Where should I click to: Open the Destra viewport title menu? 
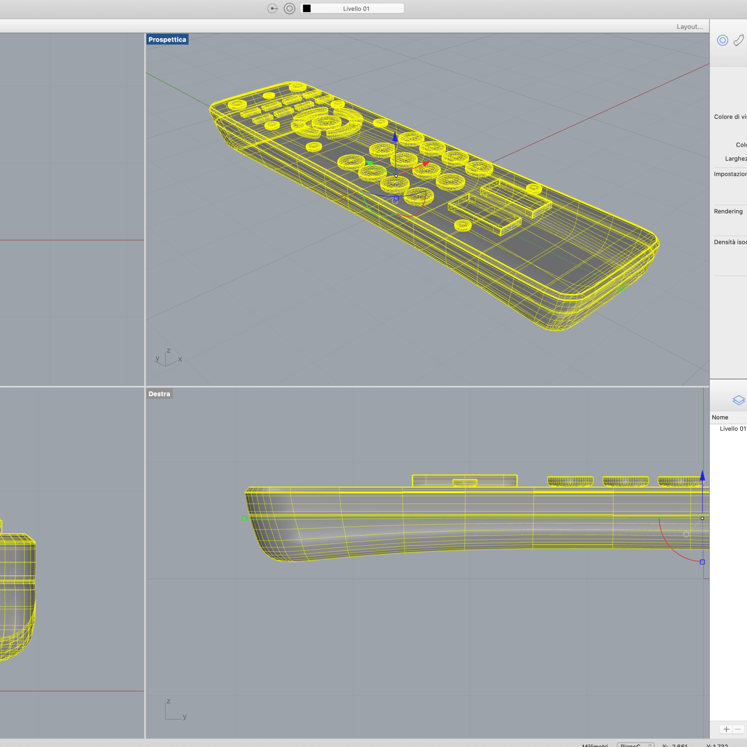[159, 394]
